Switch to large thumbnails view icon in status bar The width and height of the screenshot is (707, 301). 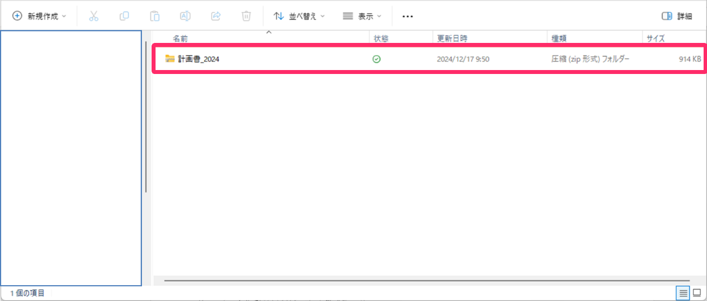pyautogui.click(x=697, y=293)
